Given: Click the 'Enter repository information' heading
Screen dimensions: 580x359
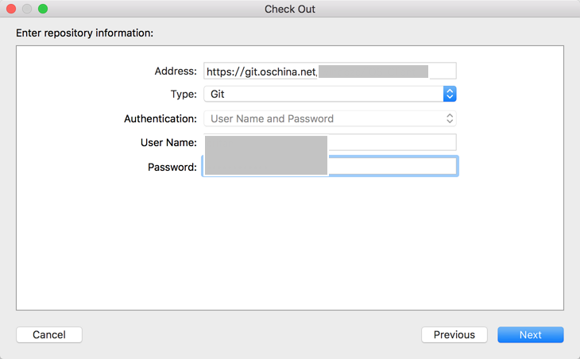Looking at the screenshot, I should coord(84,33).
